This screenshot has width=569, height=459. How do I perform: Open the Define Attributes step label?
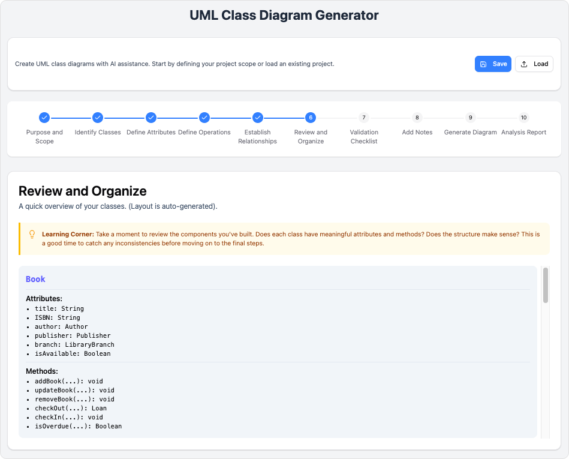[x=151, y=132]
